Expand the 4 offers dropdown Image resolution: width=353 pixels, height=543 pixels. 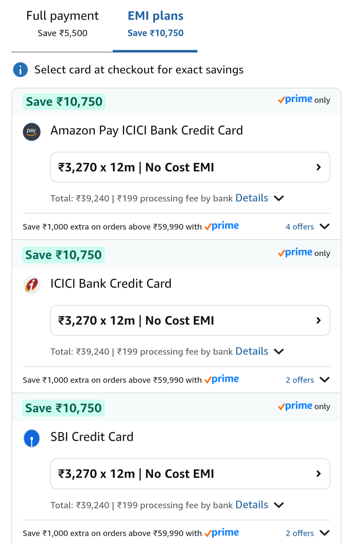pos(307,226)
